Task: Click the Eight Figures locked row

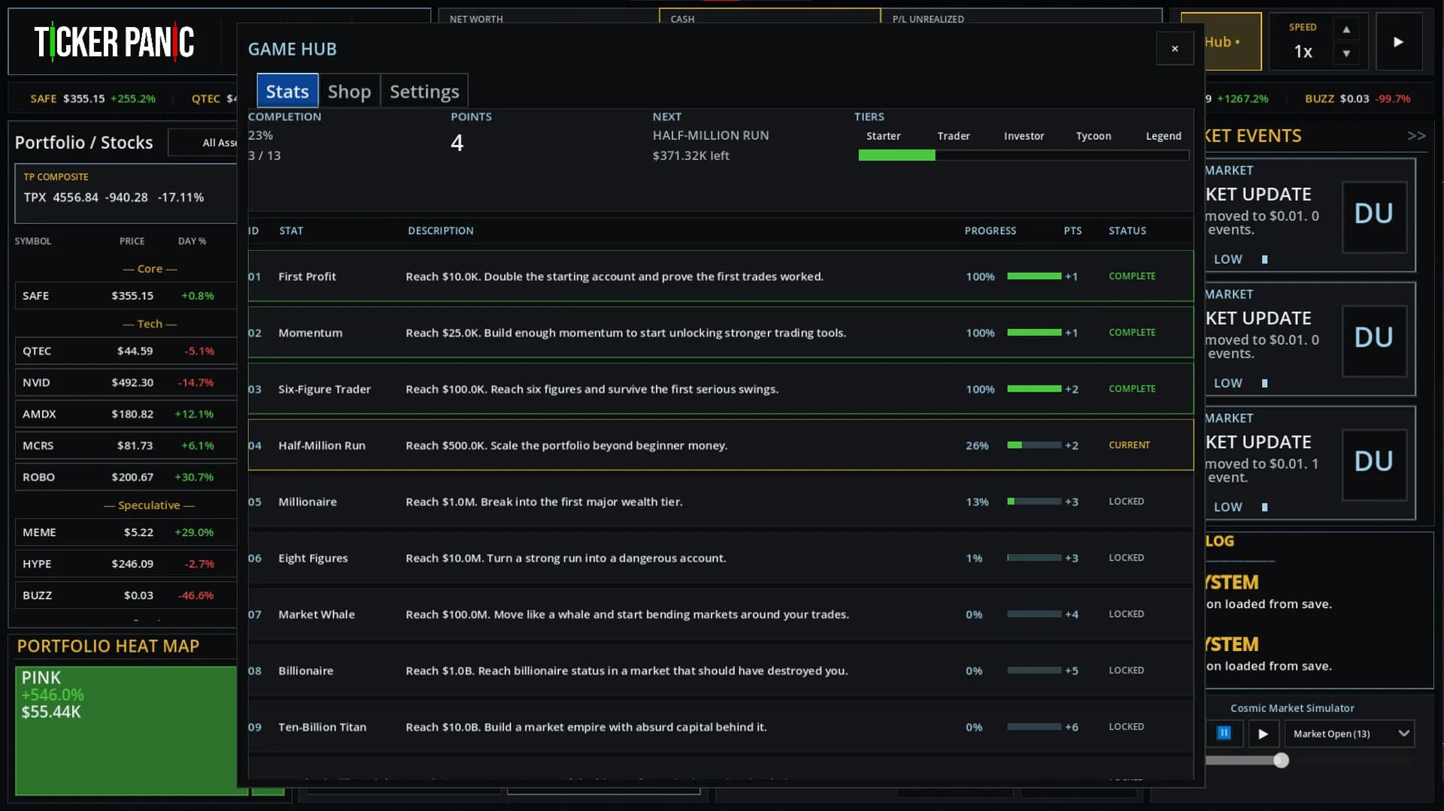Action: [x=720, y=558]
